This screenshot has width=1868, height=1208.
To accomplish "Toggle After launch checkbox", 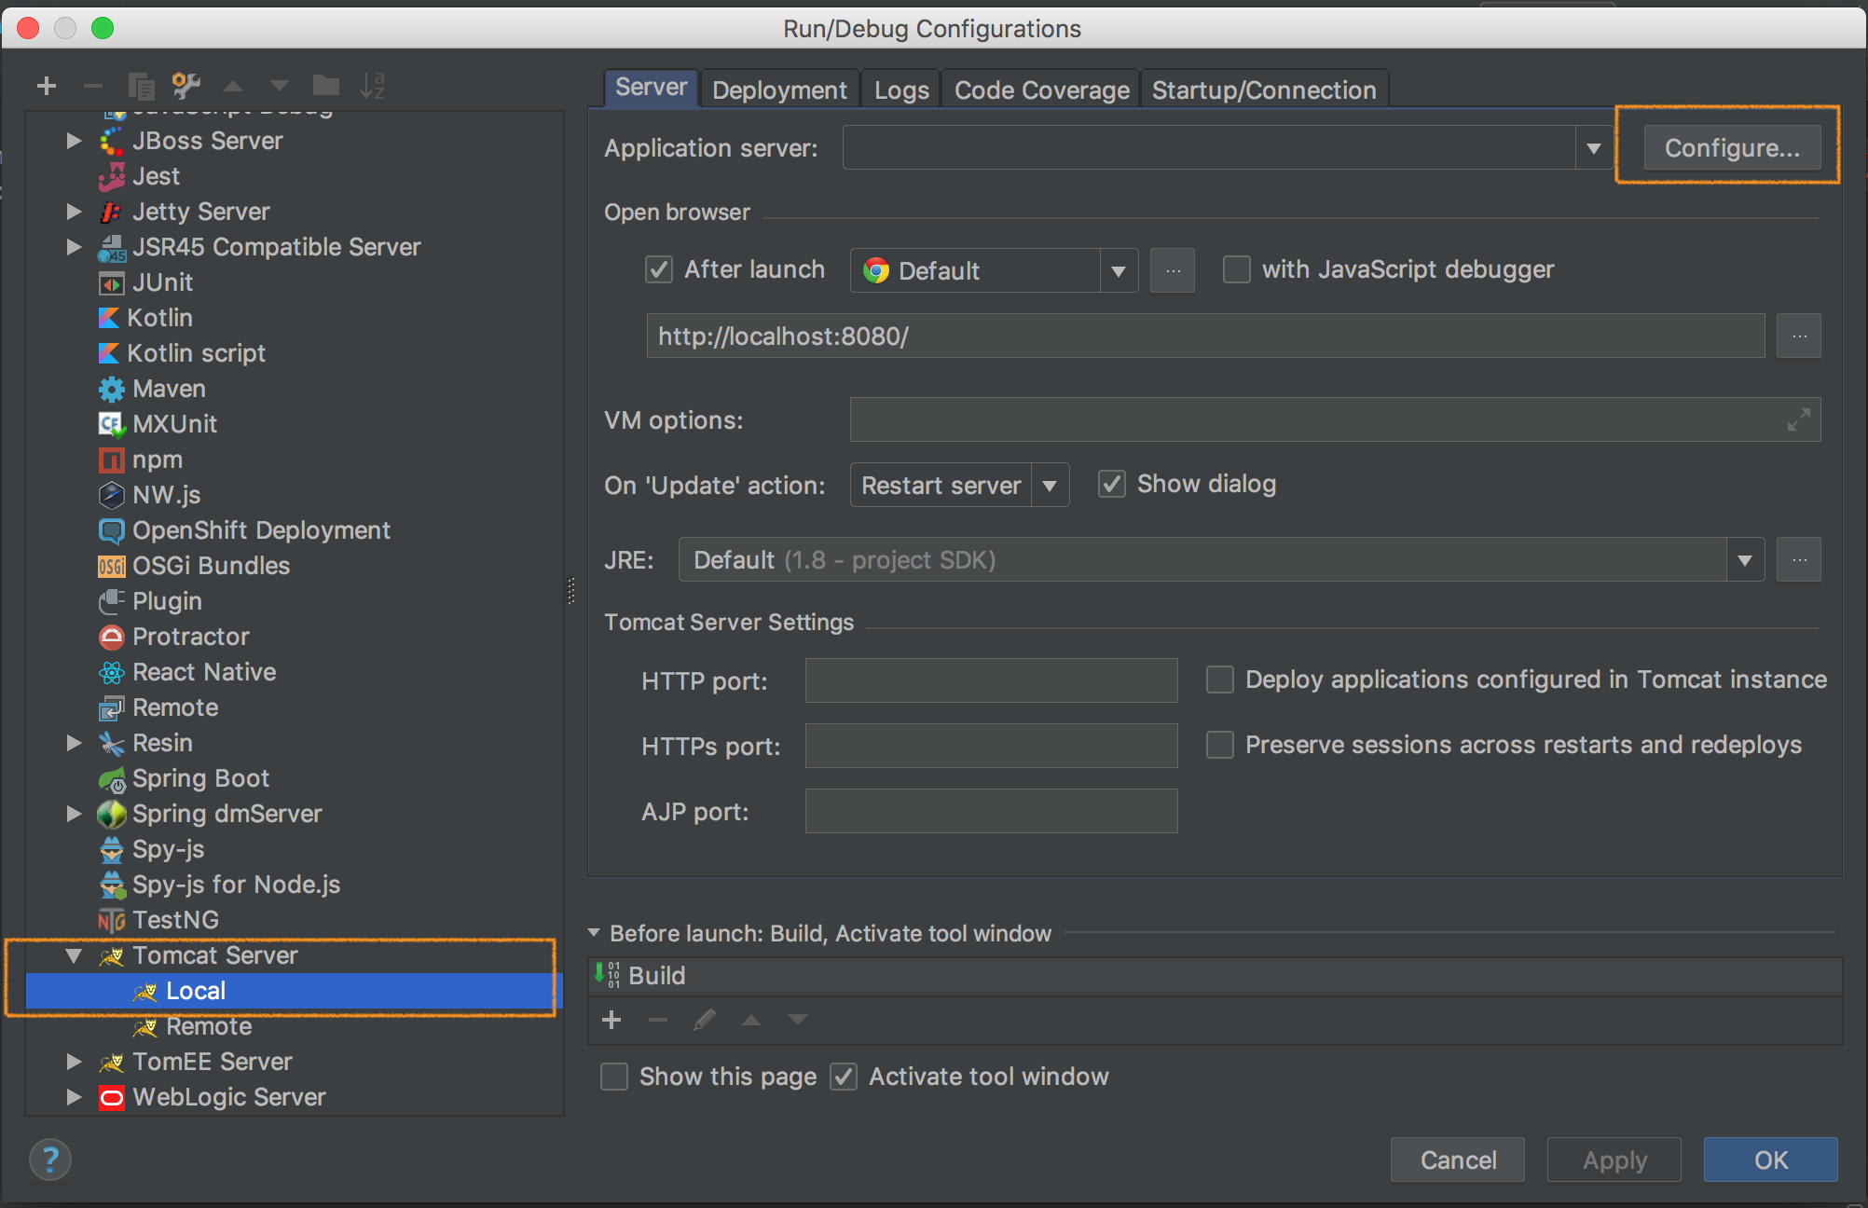I will pos(659,269).
